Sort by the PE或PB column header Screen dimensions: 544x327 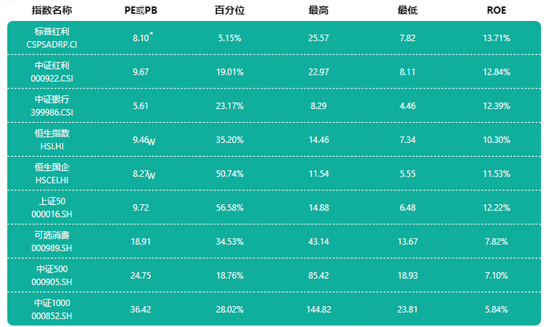point(141,11)
